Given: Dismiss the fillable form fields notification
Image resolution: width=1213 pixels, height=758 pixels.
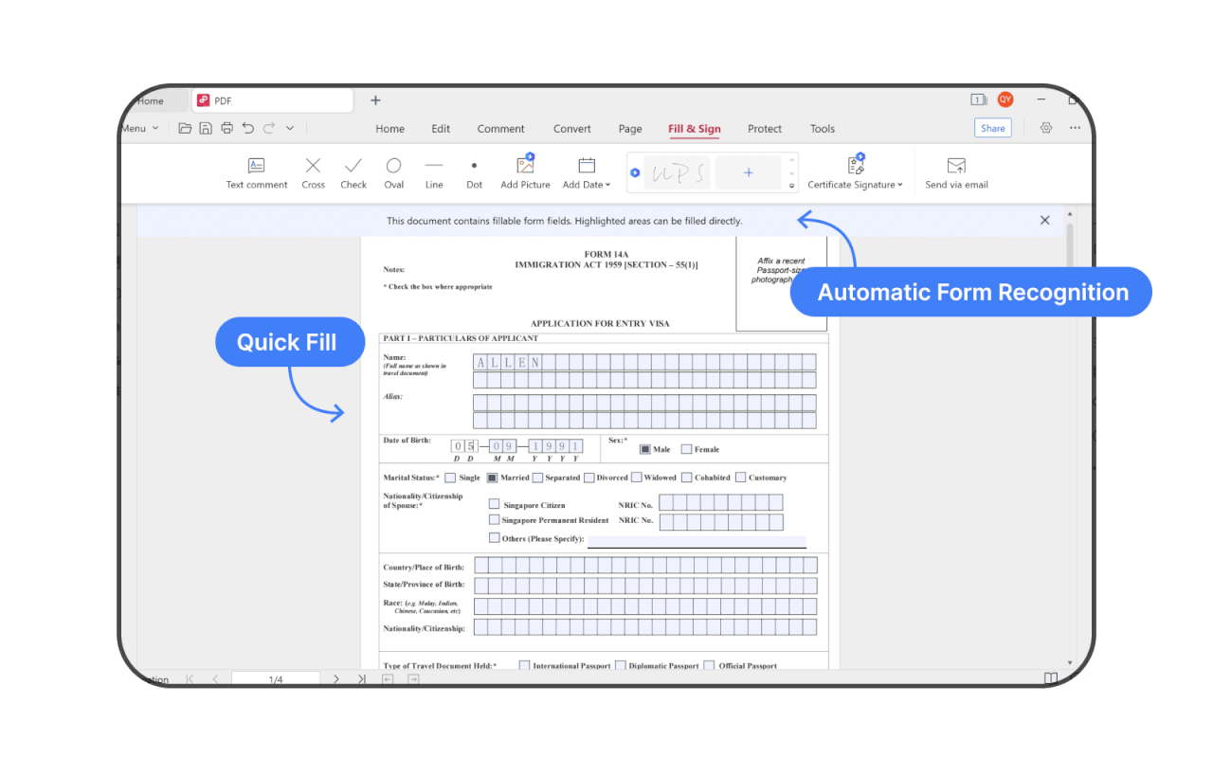Looking at the screenshot, I should pos(1044,220).
